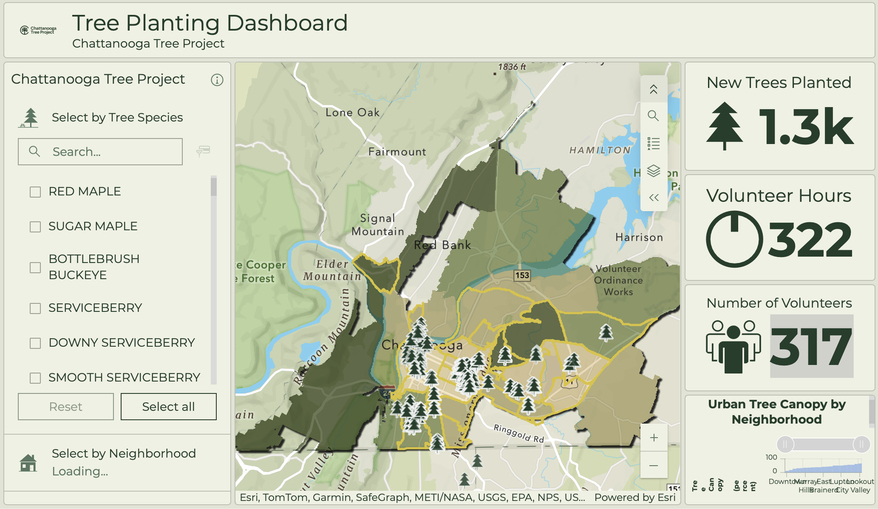Click the info icon beside Chattanooga Tree Project
The image size is (878, 509).
(217, 79)
